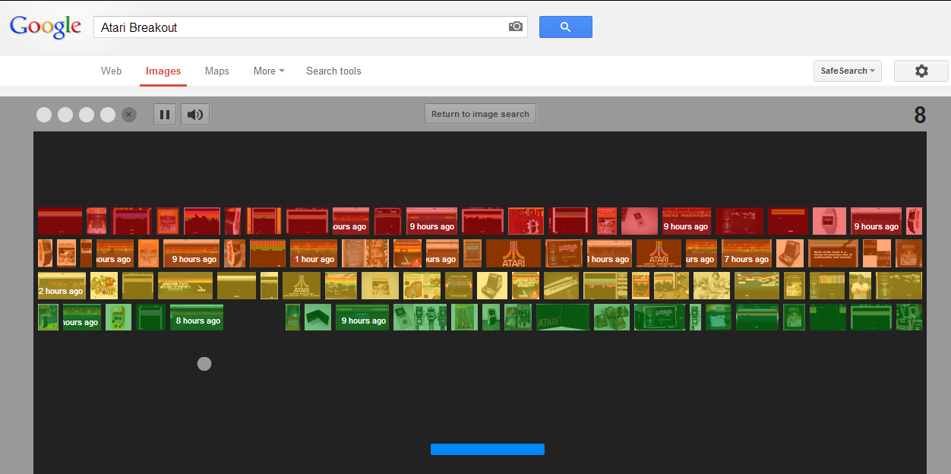The width and height of the screenshot is (951, 474).
Task: Click the yellow brick labeled 2 hours ago
Action: pyautogui.click(x=62, y=286)
